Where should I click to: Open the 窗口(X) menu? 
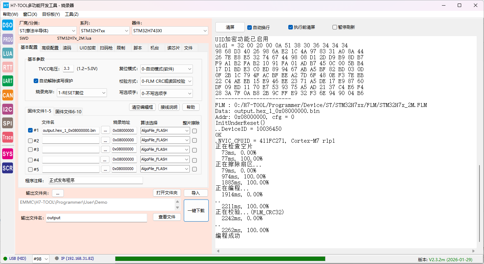pos(30,14)
